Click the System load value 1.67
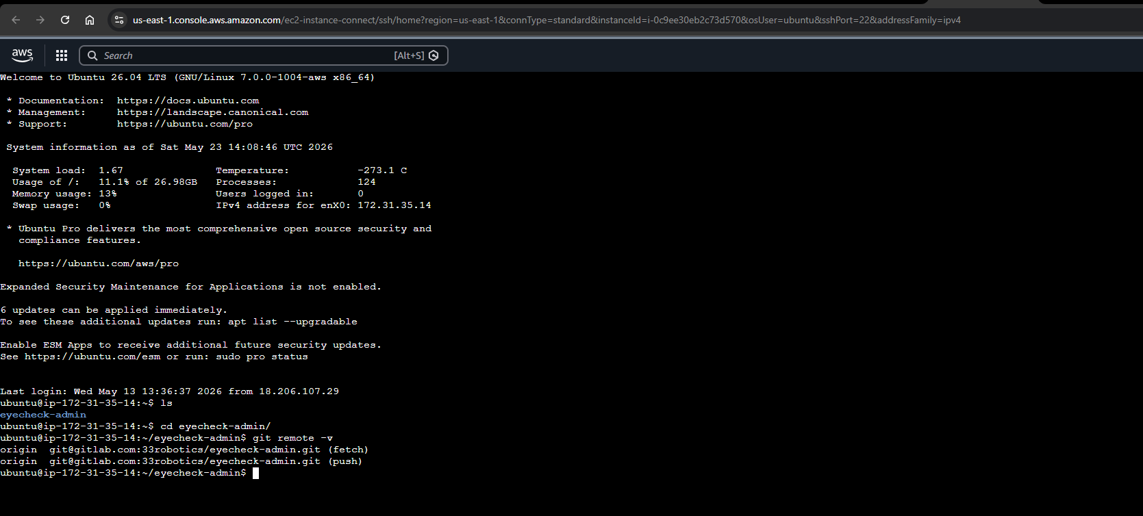 click(x=111, y=170)
